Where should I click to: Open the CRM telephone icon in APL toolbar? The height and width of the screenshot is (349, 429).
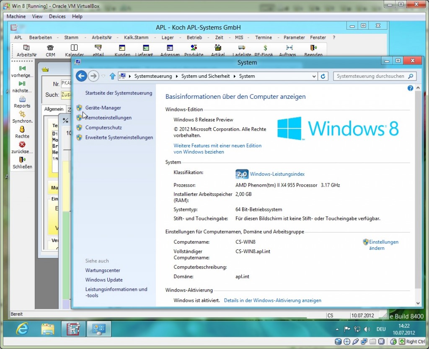(x=50, y=50)
